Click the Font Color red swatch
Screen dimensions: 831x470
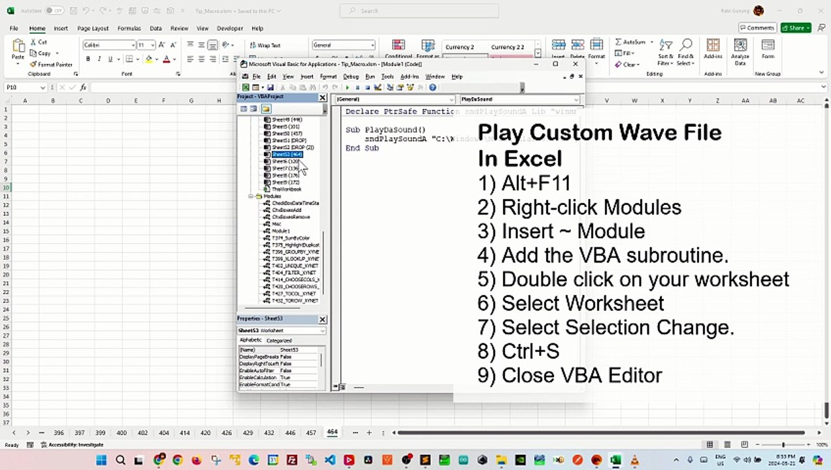point(166,59)
